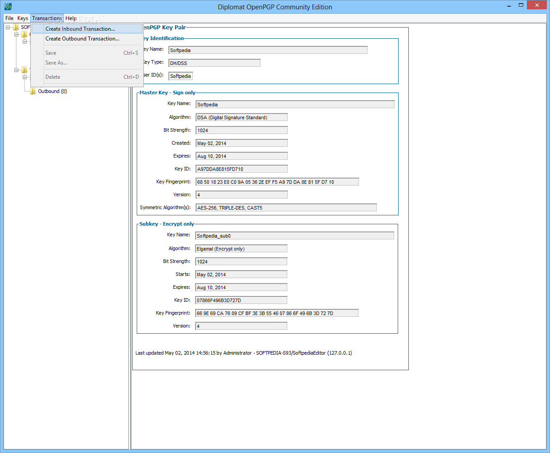The image size is (550, 453).
Task: Close the Diplomat OpenPGP window
Action: tap(537, 5)
